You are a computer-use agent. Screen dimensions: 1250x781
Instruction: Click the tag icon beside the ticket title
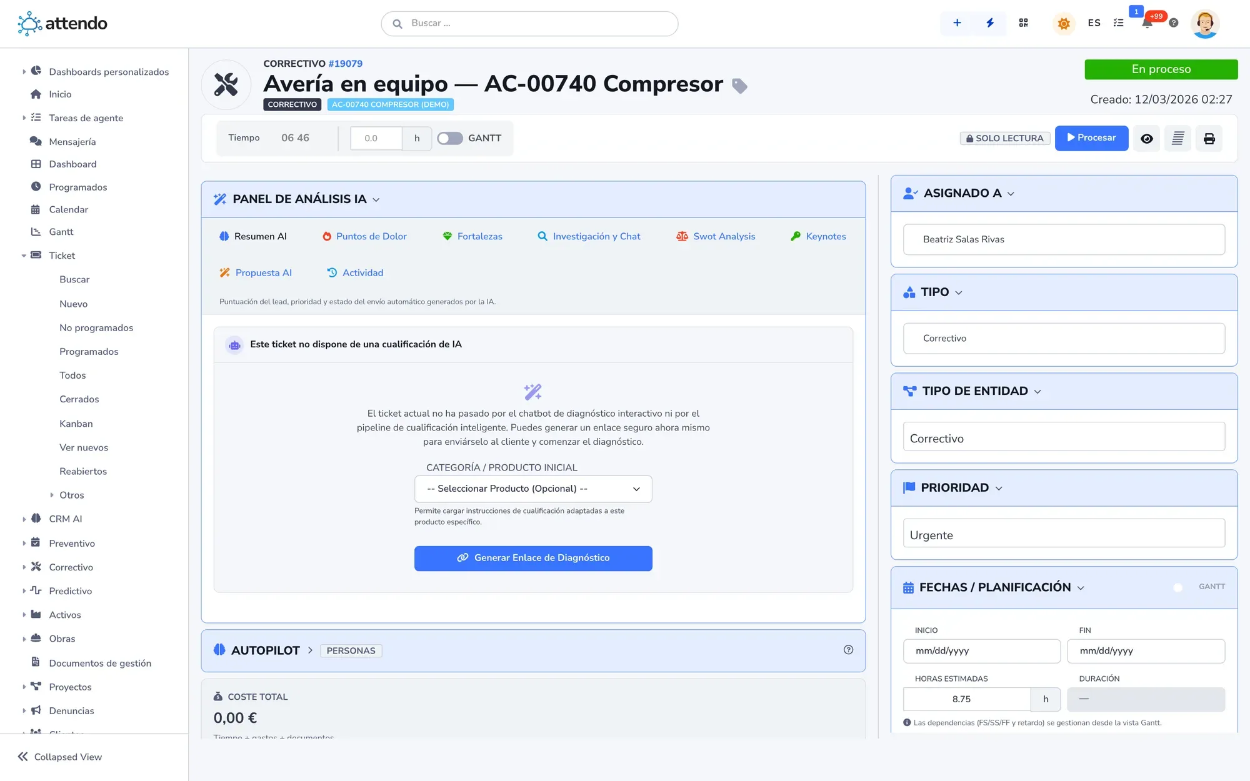click(x=739, y=86)
